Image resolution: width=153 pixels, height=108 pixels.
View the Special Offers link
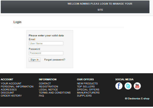[88, 90]
